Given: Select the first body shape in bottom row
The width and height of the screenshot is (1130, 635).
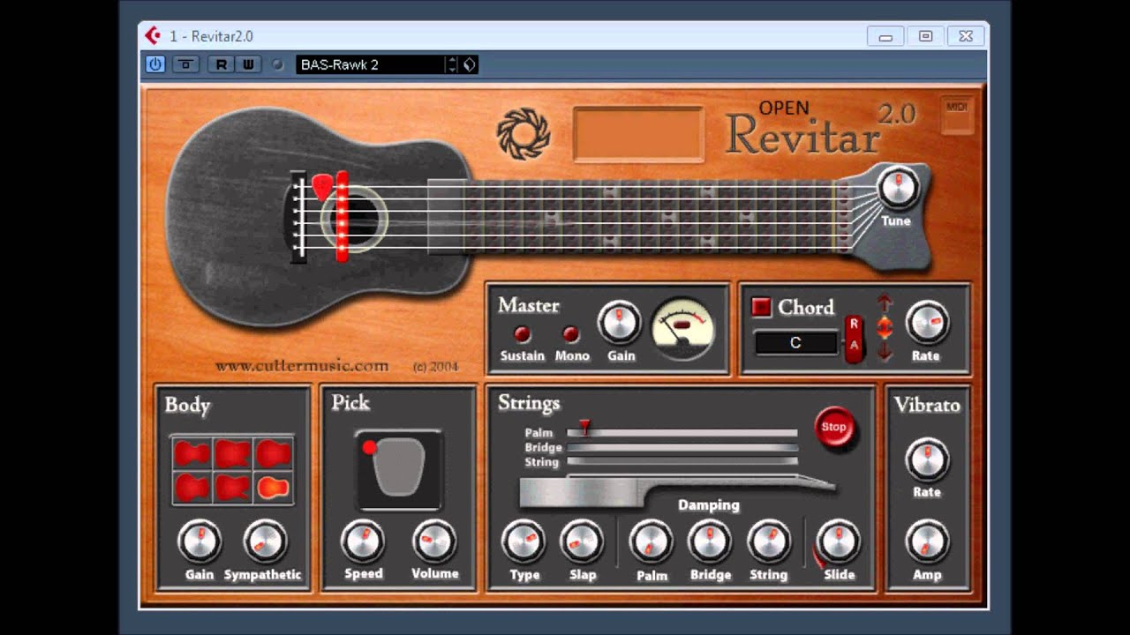Looking at the screenshot, I should coord(192,487).
